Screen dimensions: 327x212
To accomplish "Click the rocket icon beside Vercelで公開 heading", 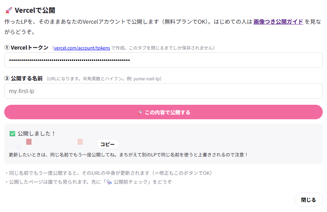I will (x=8, y=10).
